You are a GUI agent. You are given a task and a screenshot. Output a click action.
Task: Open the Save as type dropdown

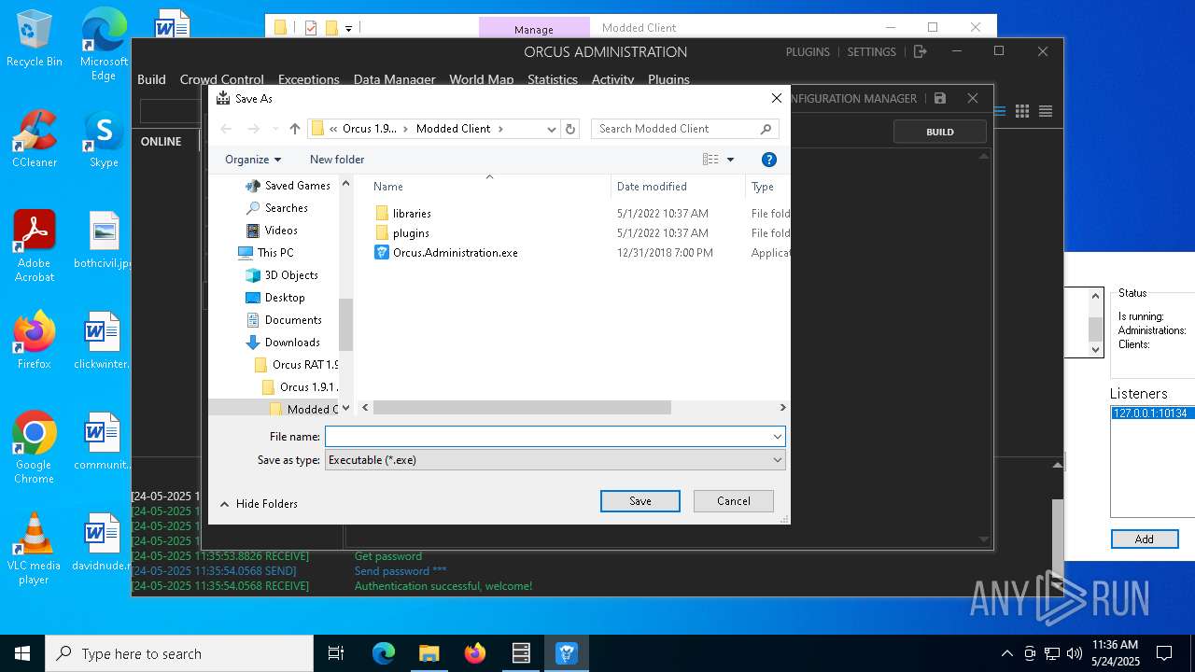click(555, 460)
